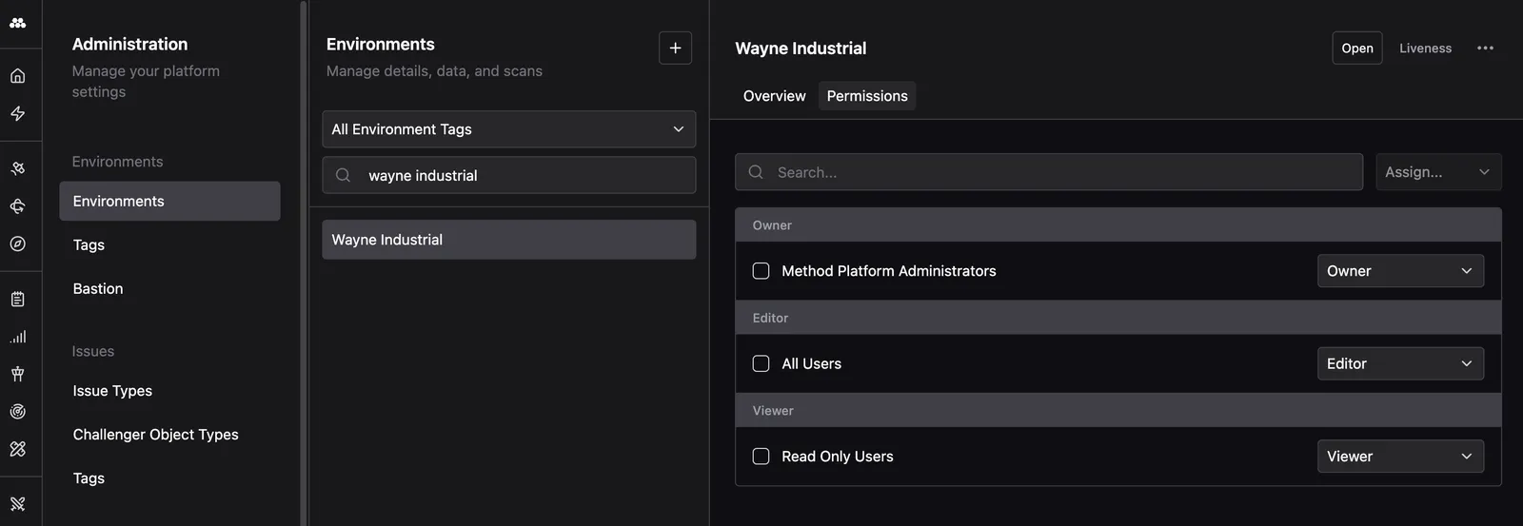
Task: Click the Viewer group header
Action: [x=1118, y=411]
